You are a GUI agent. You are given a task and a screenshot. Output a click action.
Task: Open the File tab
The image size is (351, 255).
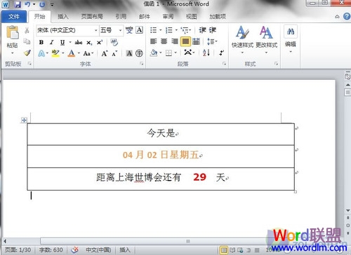[14, 17]
